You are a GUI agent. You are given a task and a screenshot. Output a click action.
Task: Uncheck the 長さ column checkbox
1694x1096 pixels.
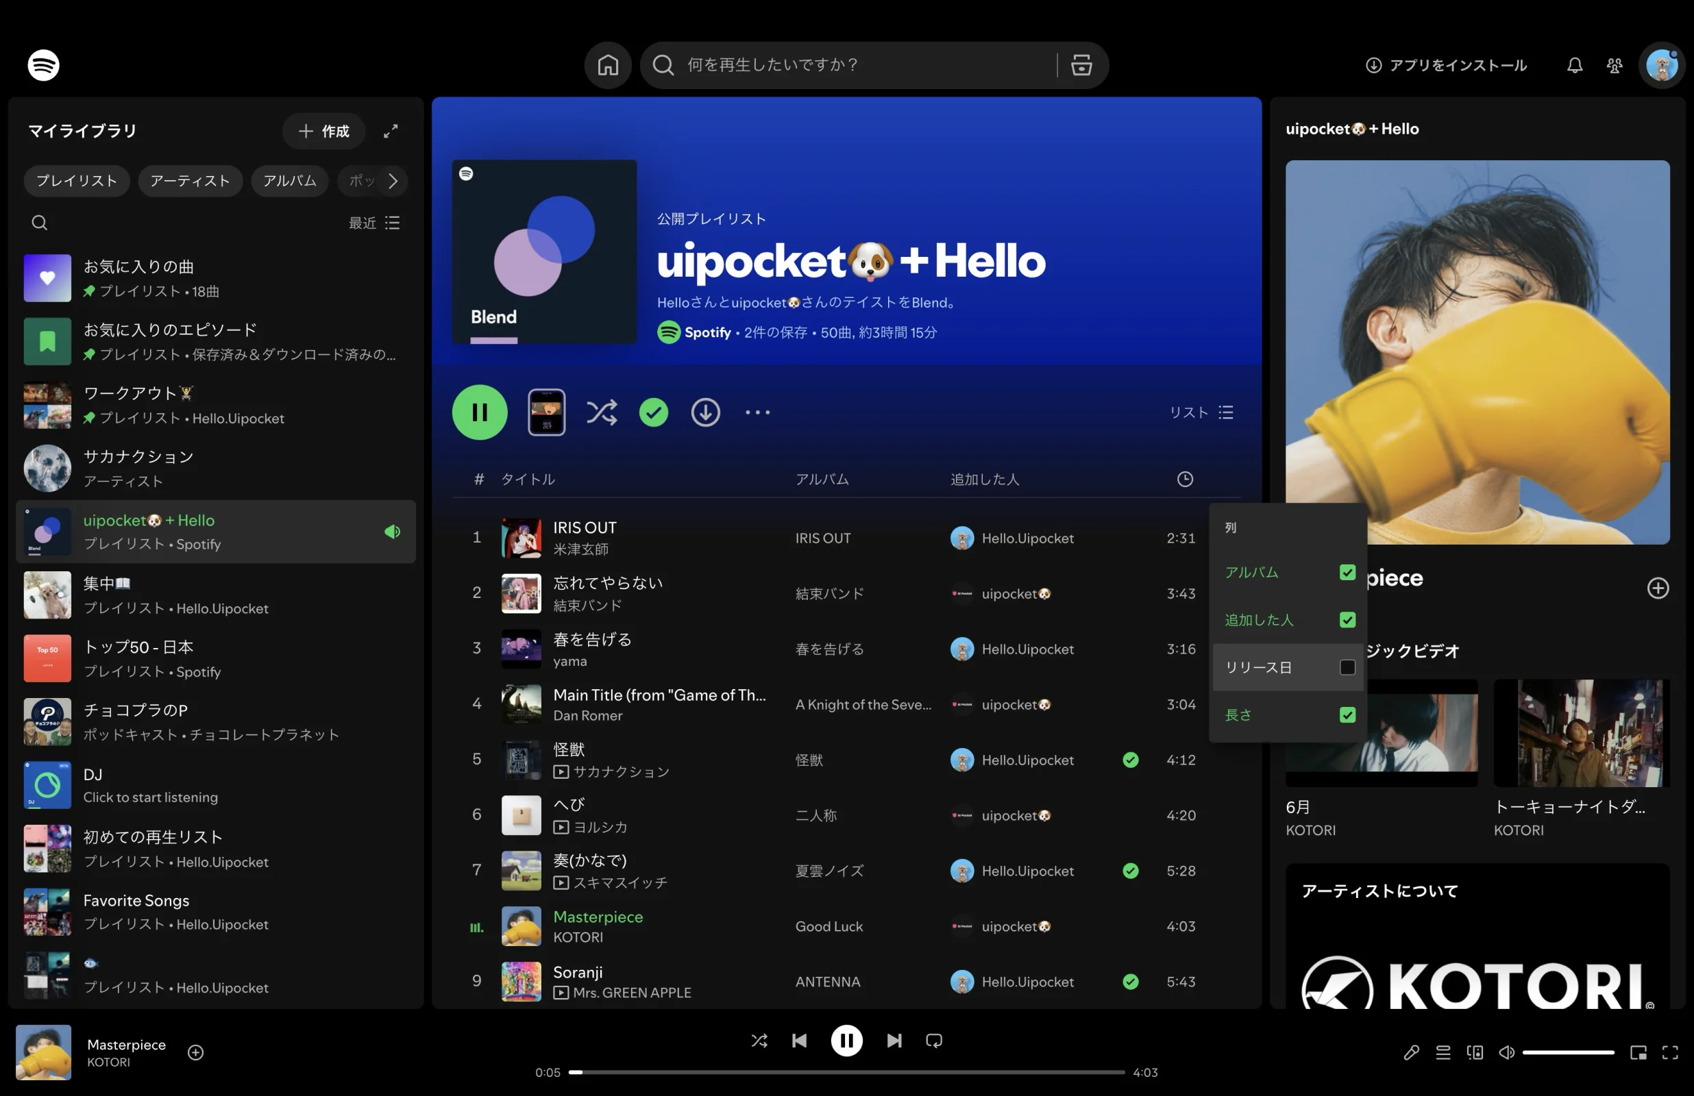[x=1347, y=714]
